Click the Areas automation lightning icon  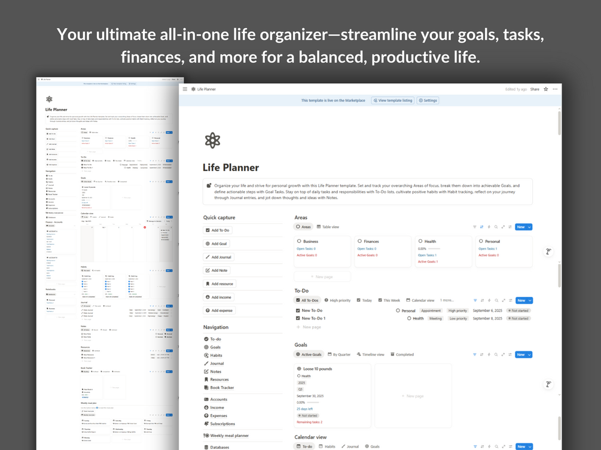point(489,227)
